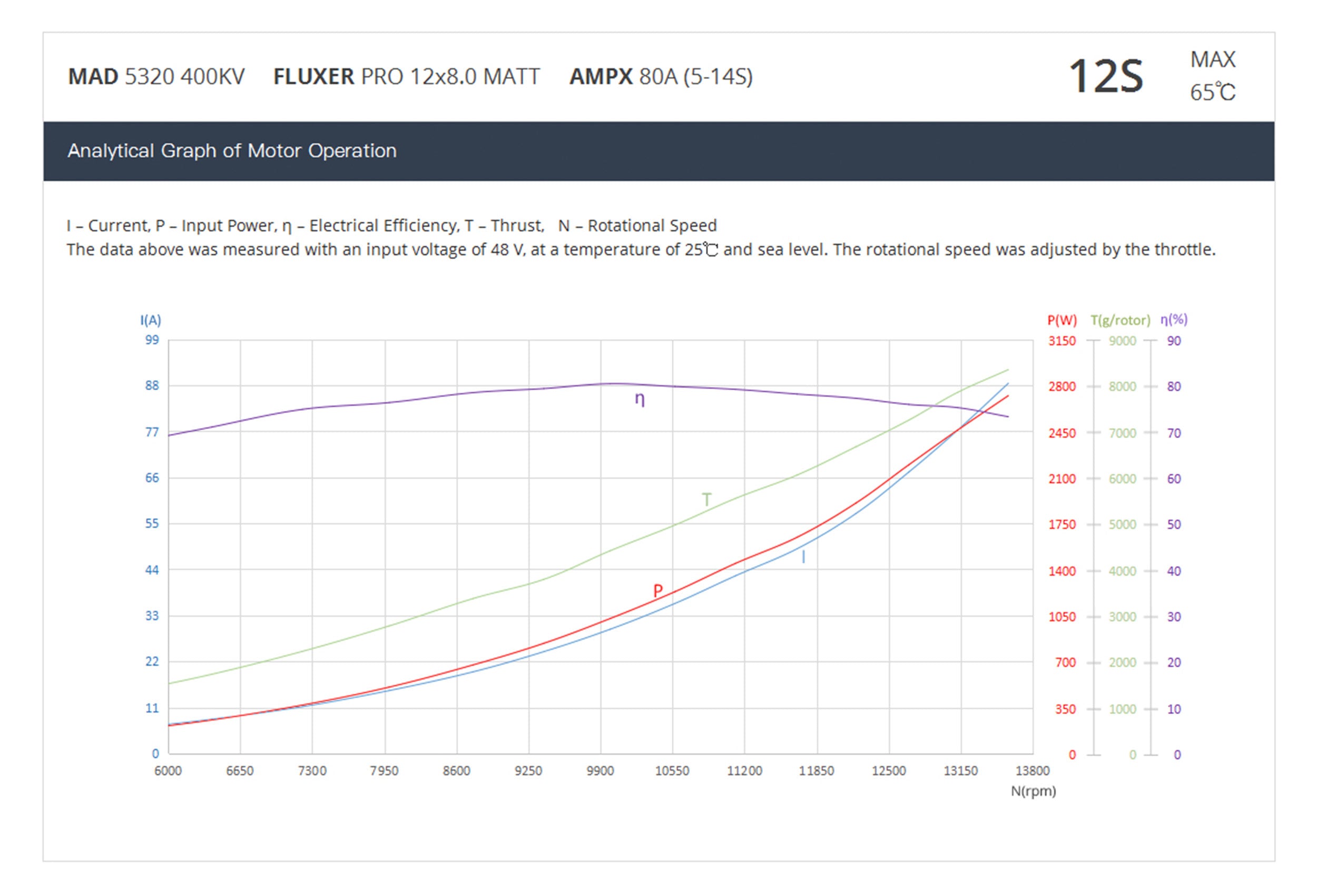This screenshot has height=870, width=1317.
Task: Click the AMPX 80A (5-14S) text
Action: [x=661, y=76]
